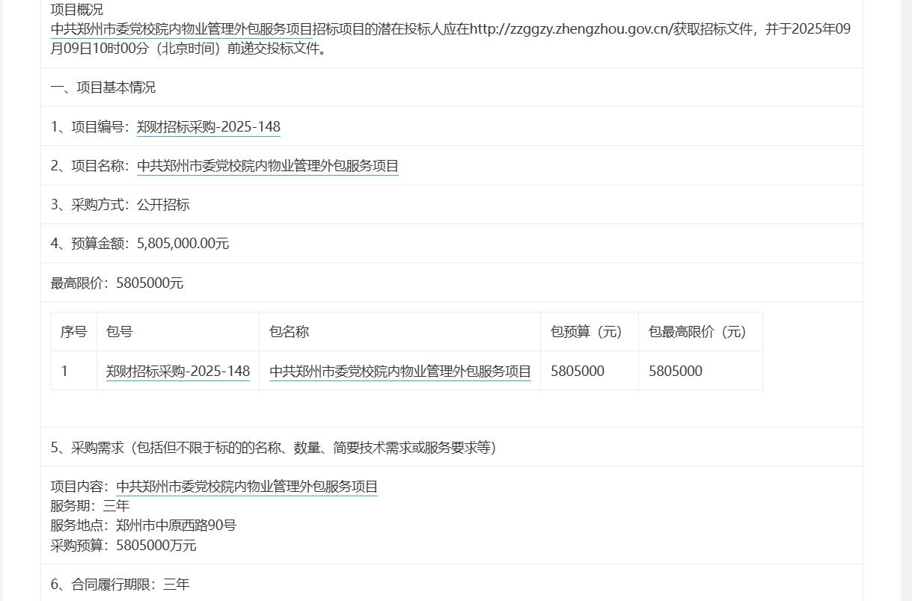Screen dimensions: 912x601
Task: Click the 采购方式:公开招标 line
Action: click(x=120, y=205)
